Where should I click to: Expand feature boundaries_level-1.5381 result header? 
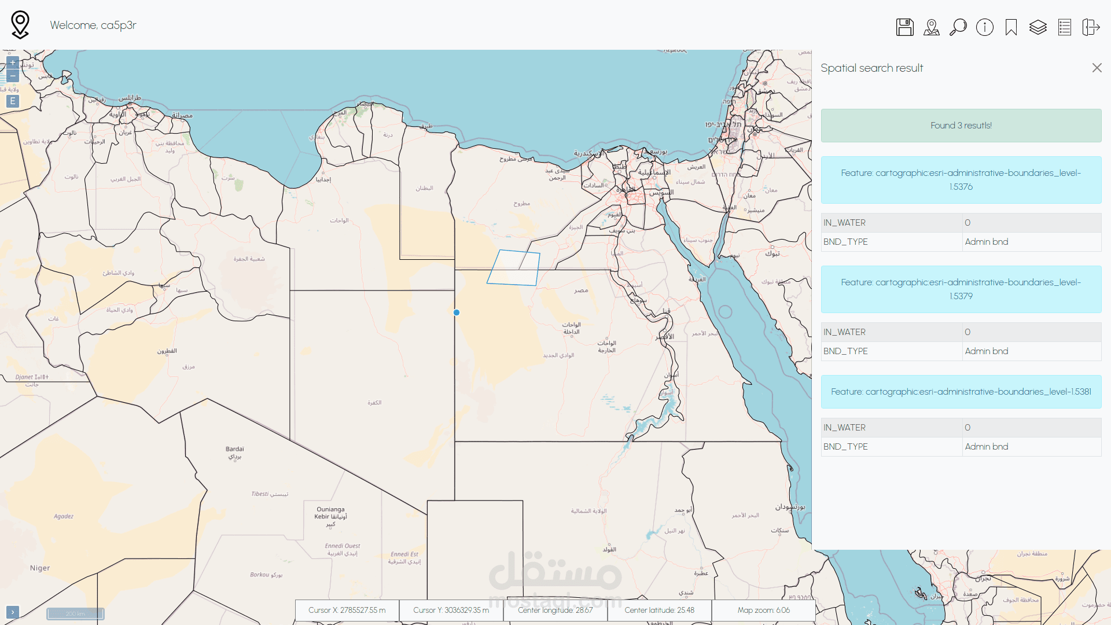[961, 392]
